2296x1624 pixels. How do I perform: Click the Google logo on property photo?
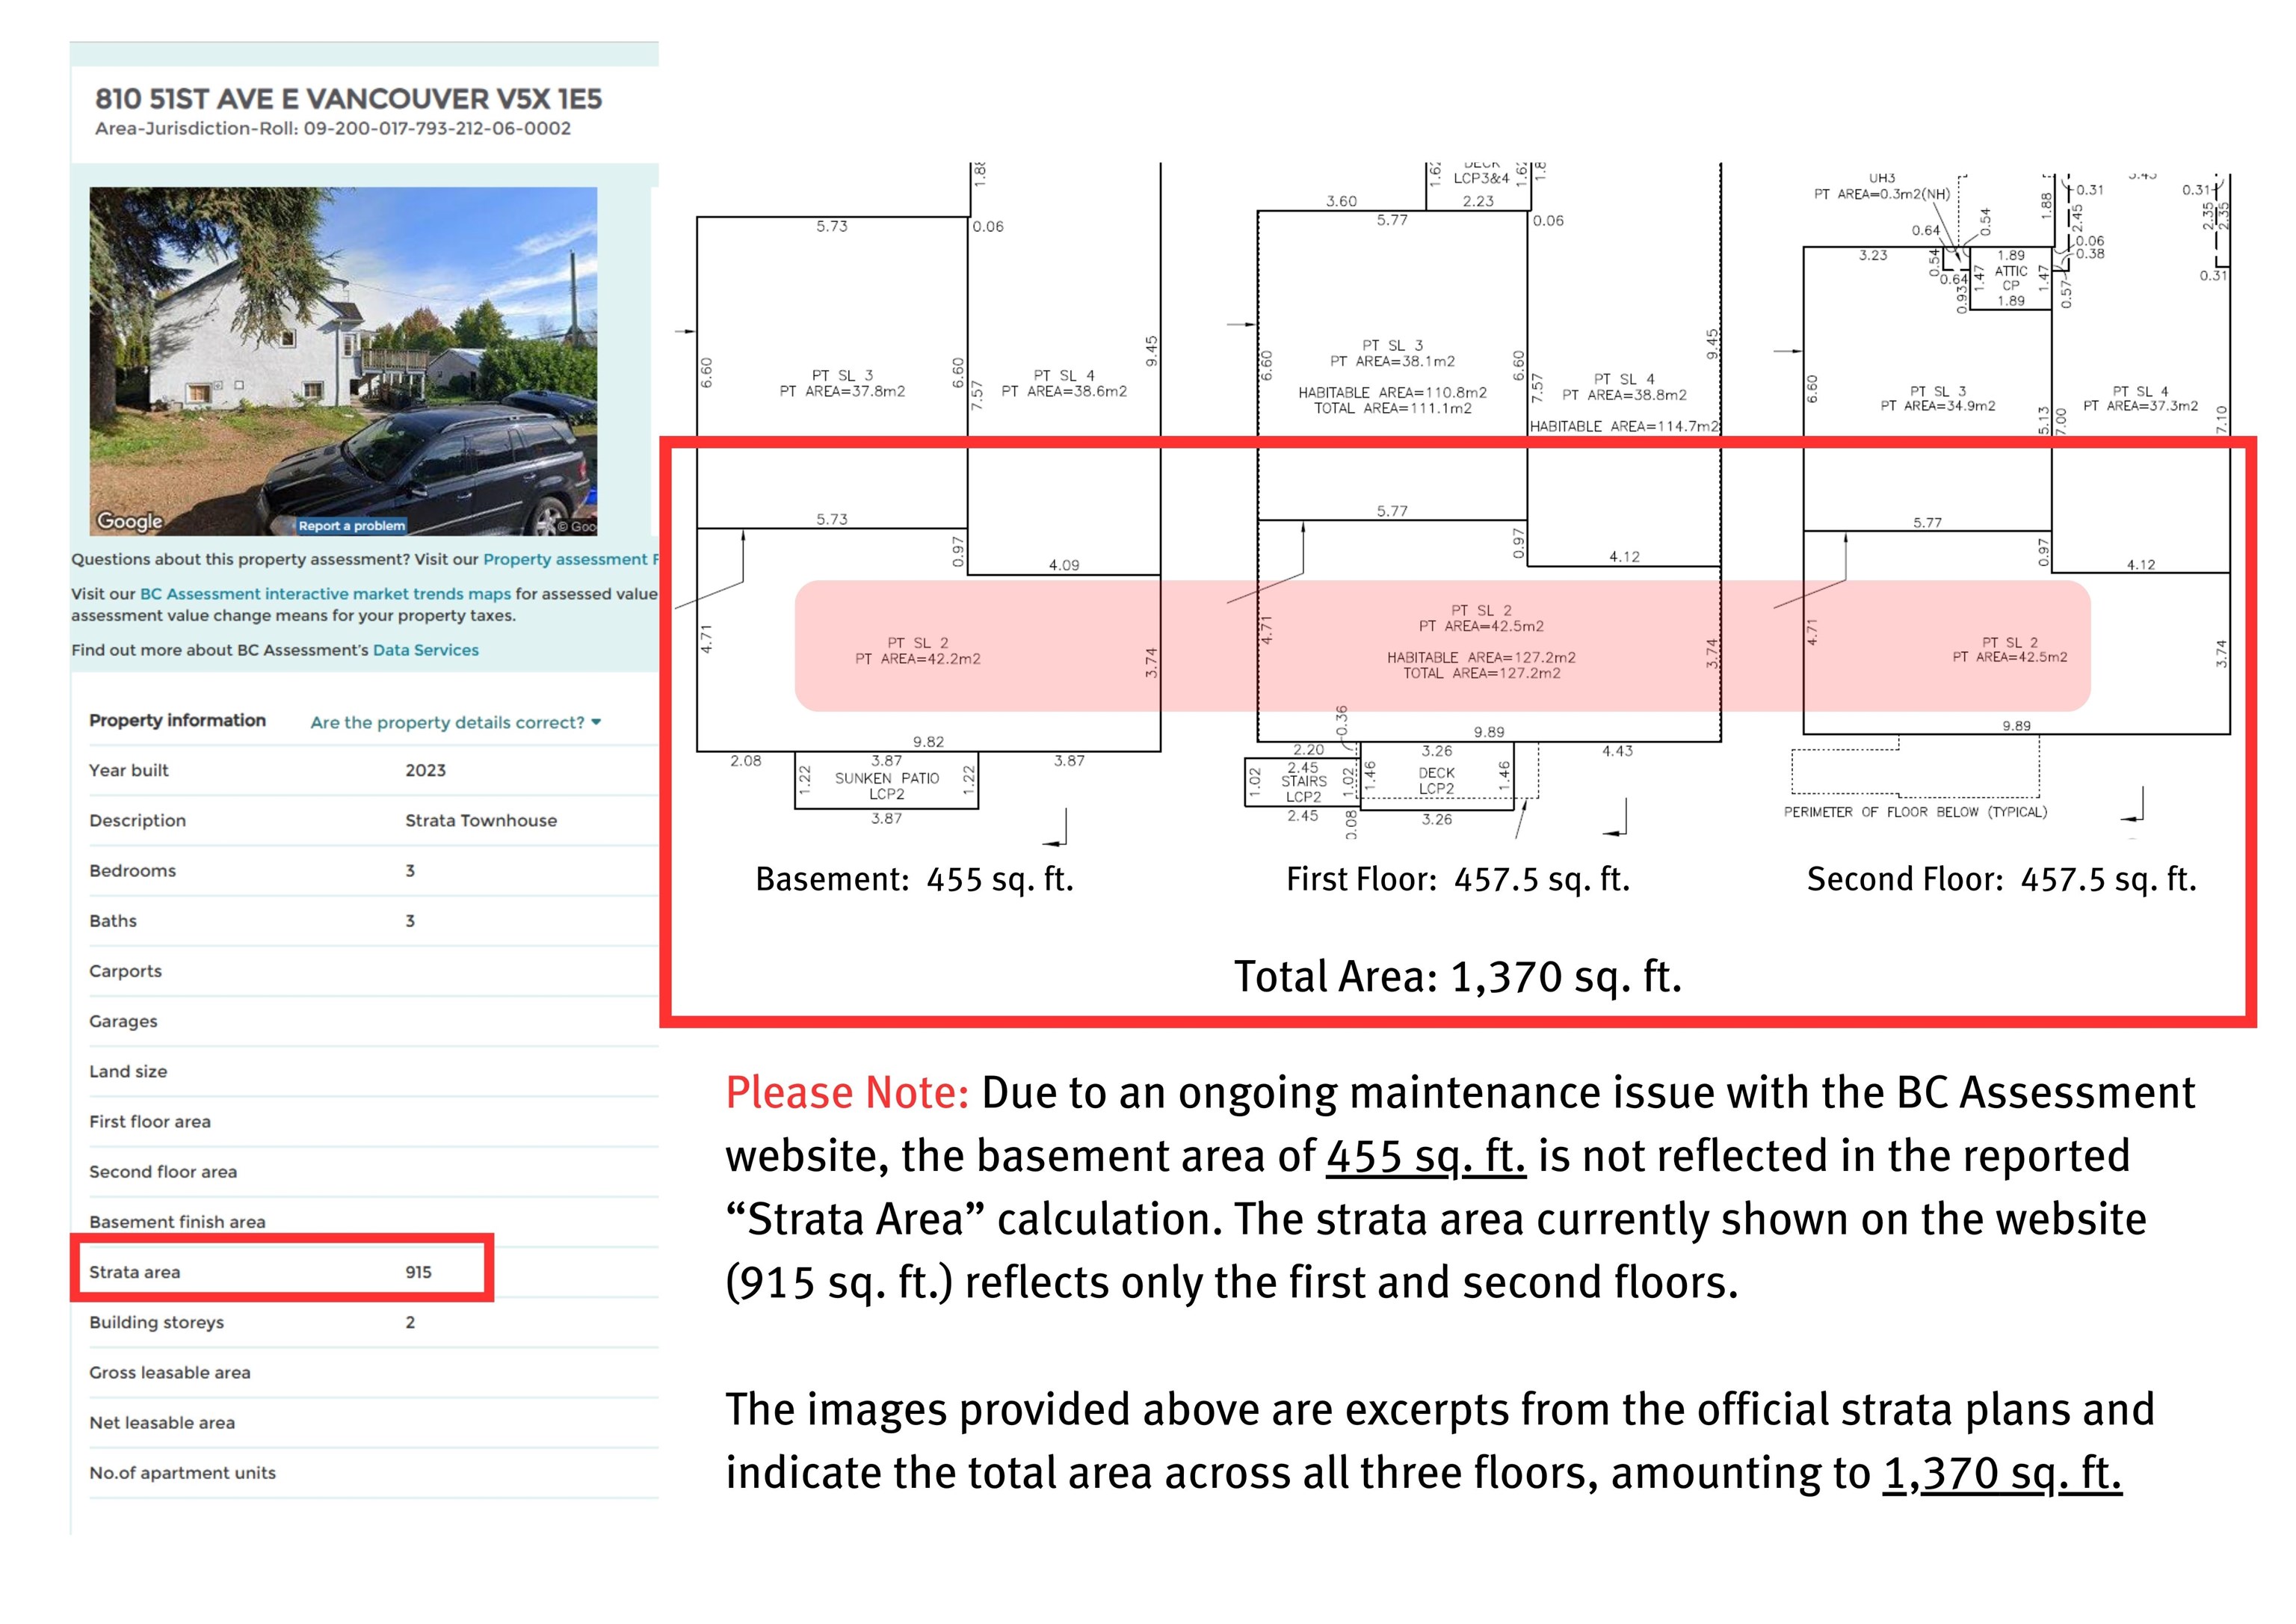tap(130, 520)
